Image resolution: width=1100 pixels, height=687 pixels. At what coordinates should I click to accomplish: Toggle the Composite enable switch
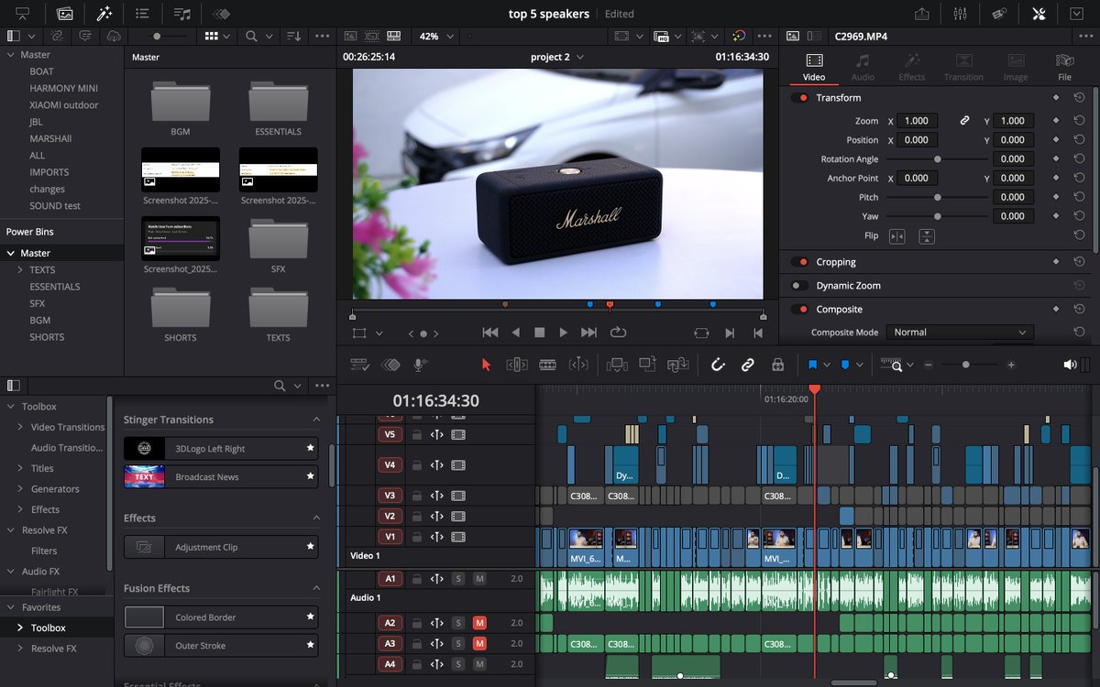800,310
